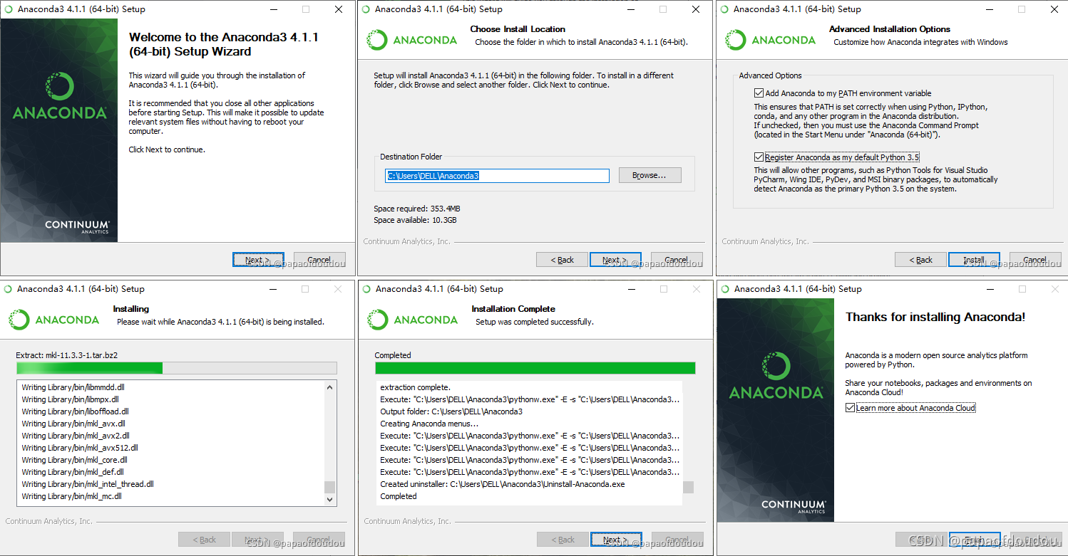Image resolution: width=1068 pixels, height=556 pixels.
Task: Edit the Destination Folder path field
Action: click(x=497, y=175)
